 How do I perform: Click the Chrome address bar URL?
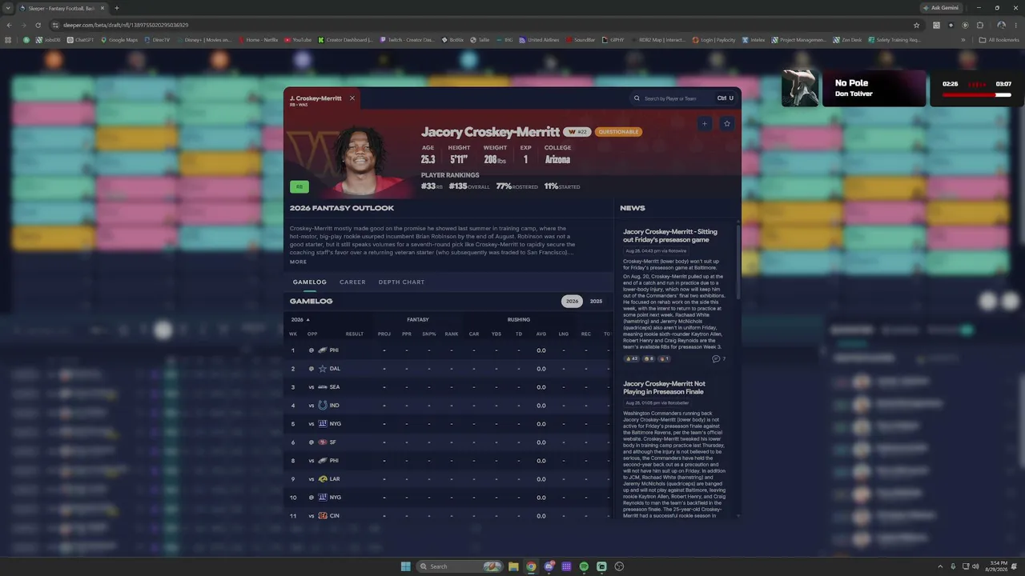[126, 25]
